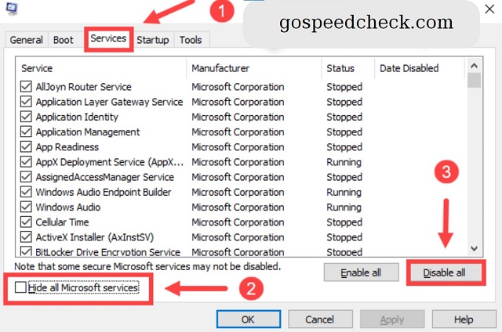This screenshot has height=332, width=502.
Task: Uncheck Windows Audio Endpoint Builder checkbox
Action: [x=26, y=192]
